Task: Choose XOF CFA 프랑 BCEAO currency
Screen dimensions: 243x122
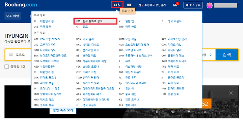Action: pos(47,39)
